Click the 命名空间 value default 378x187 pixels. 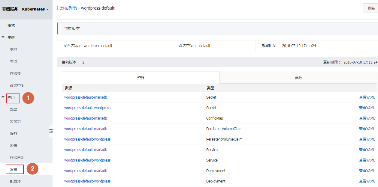tap(205, 46)
